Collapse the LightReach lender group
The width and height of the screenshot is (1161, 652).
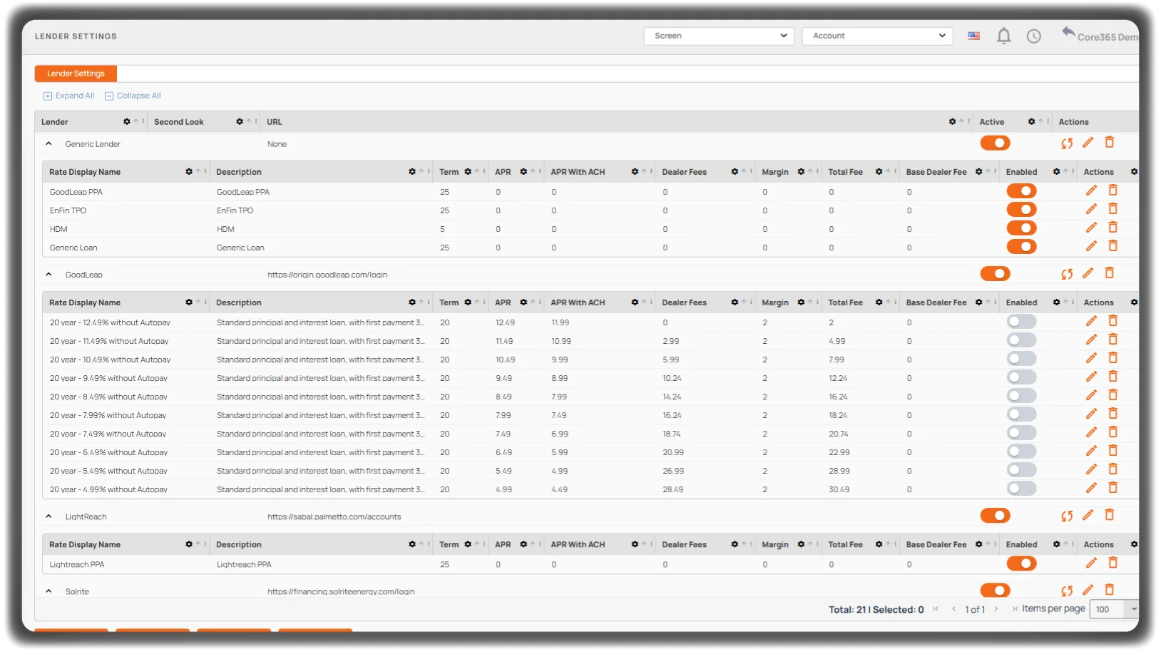pyautogui.click(x=48, y=516)
